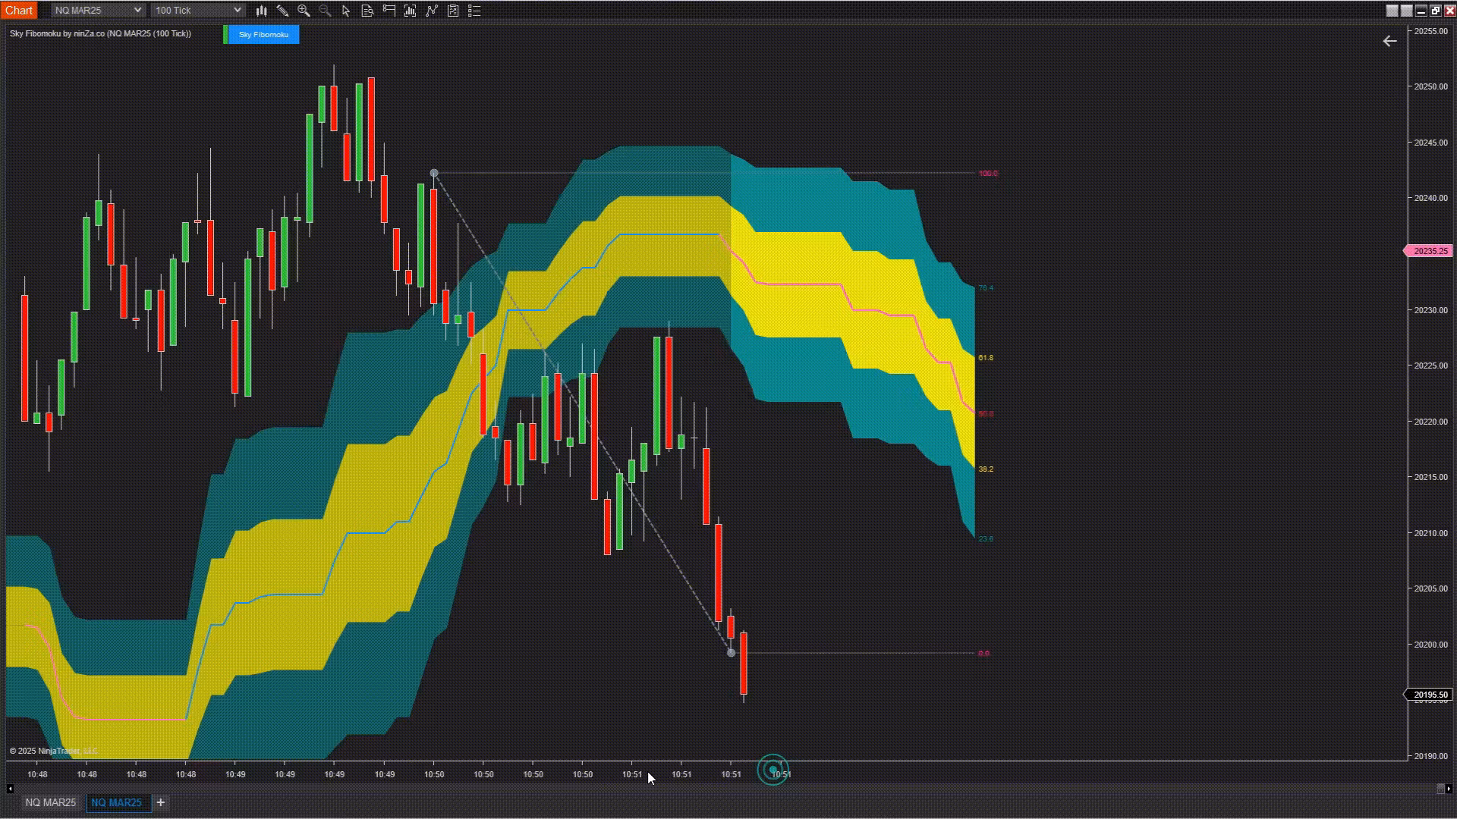This screenshot has width=1457, height=819.
Task: Add a new chart tab with plus button
Action: pyautogui.click(x=160, y=802)
